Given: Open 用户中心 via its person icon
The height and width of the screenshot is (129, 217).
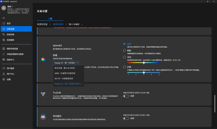Looking at the screenshot, I should point(4,74).
